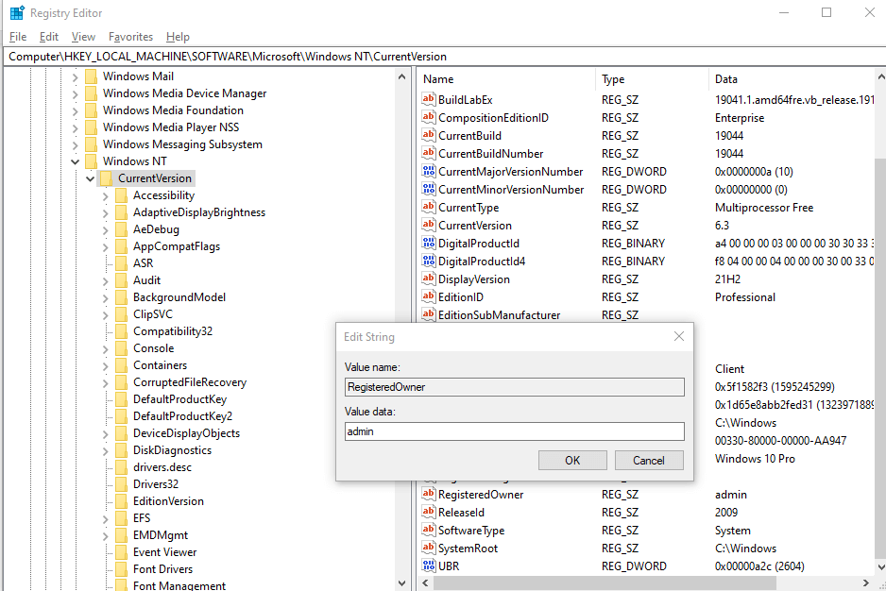The image size is (886, 591).
Task: Expand the AeDebug subkey
Action: 106,230
